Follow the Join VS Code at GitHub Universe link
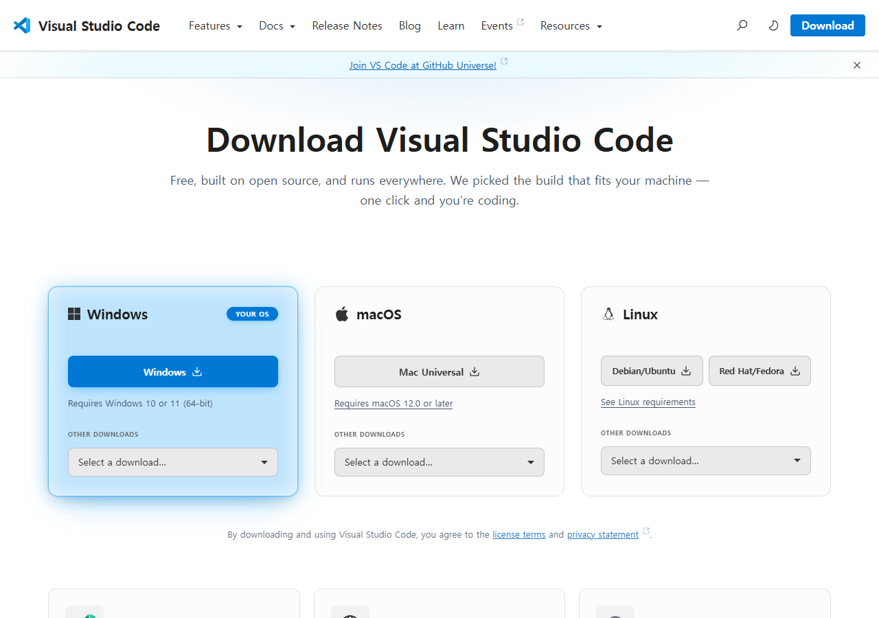Screen dimensions: 879x618 [x=422, y=65]
